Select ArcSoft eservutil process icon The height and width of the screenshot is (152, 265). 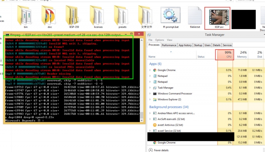click(155, 119)
